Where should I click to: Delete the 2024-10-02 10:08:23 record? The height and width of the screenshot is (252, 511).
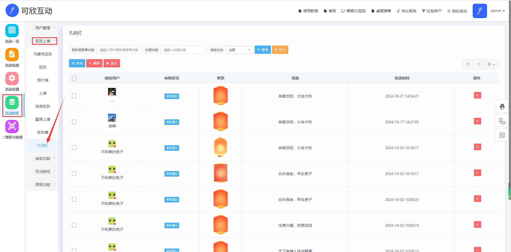pos(477,199)
